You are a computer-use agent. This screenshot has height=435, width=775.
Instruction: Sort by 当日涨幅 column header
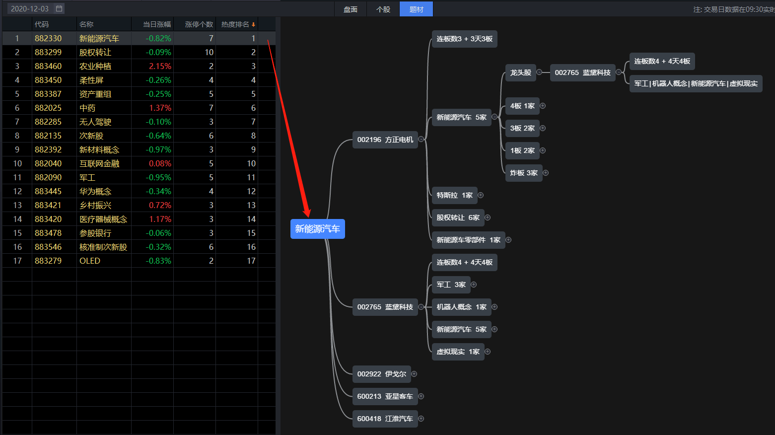point(152,24)
